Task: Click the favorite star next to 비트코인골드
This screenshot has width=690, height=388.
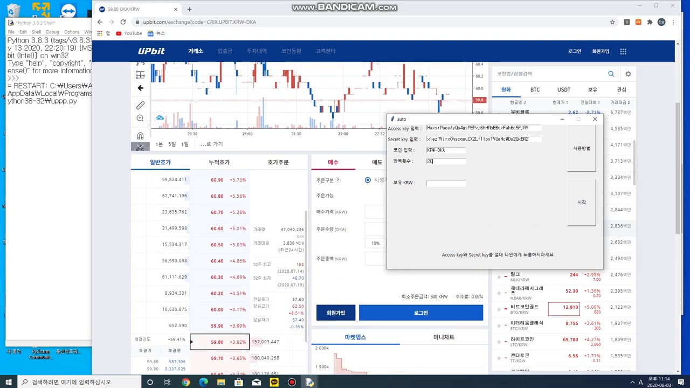Action: point(499,309)
